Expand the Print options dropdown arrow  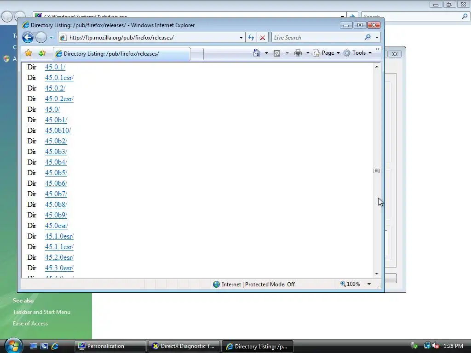click(x=308, y=53)
